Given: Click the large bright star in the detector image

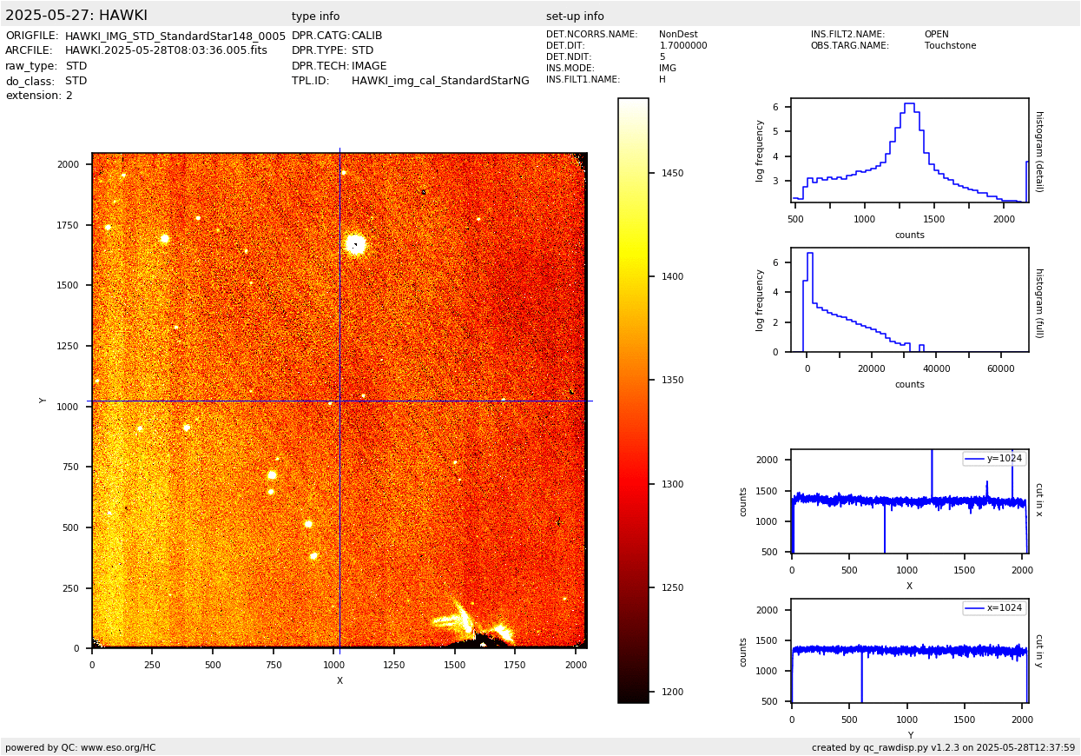Looking at the screenshot, I should pyautogui.click(x=355, y=244).
